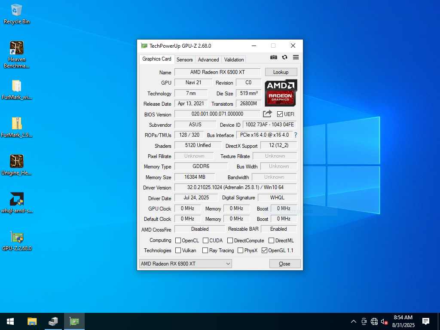
Task: Open File Explorer from the taskbar
Action: [32, 321]
